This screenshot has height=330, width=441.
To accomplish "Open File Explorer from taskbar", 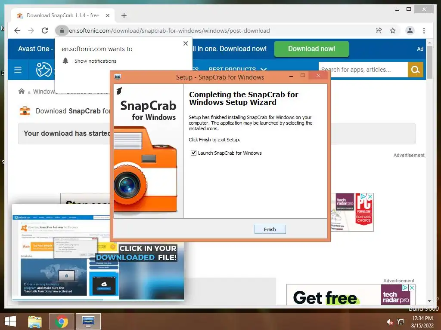I will point(35,321).
